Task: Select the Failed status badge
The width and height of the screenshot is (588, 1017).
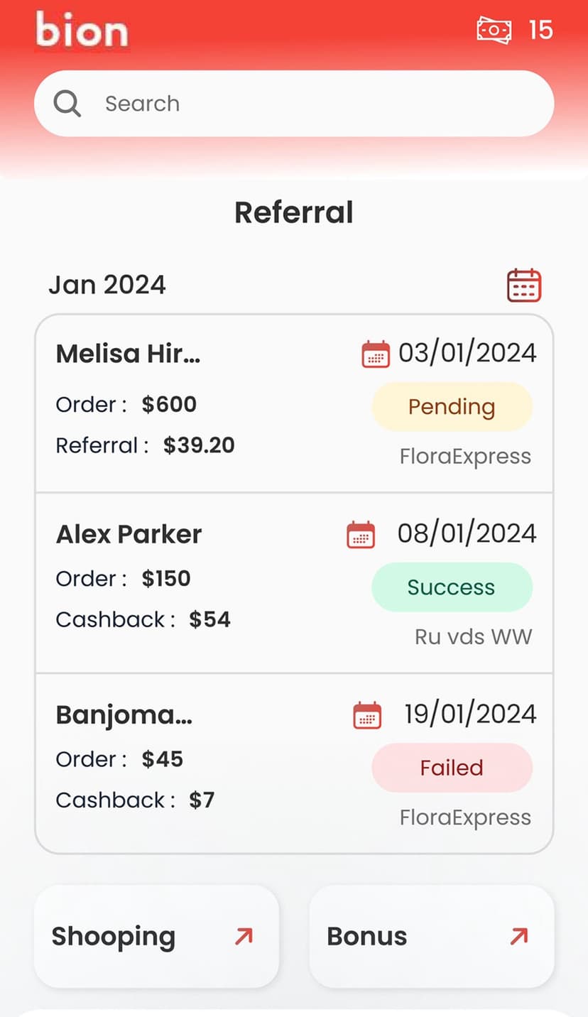Action: [452, 768]
